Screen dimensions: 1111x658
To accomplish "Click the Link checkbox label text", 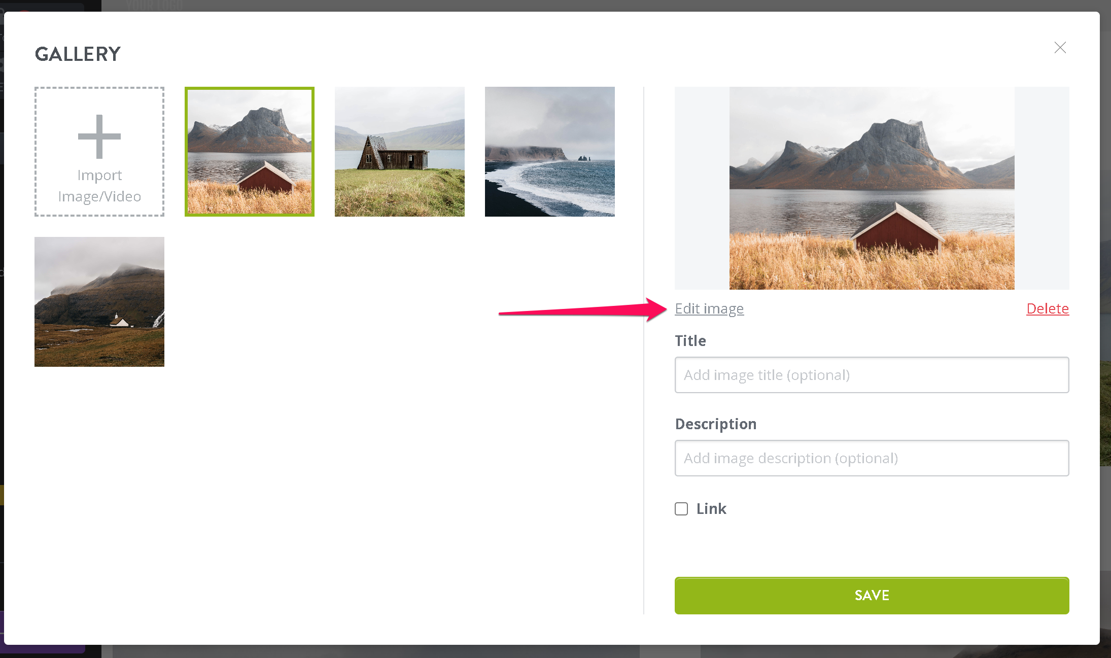I will (x=711, y=509).
